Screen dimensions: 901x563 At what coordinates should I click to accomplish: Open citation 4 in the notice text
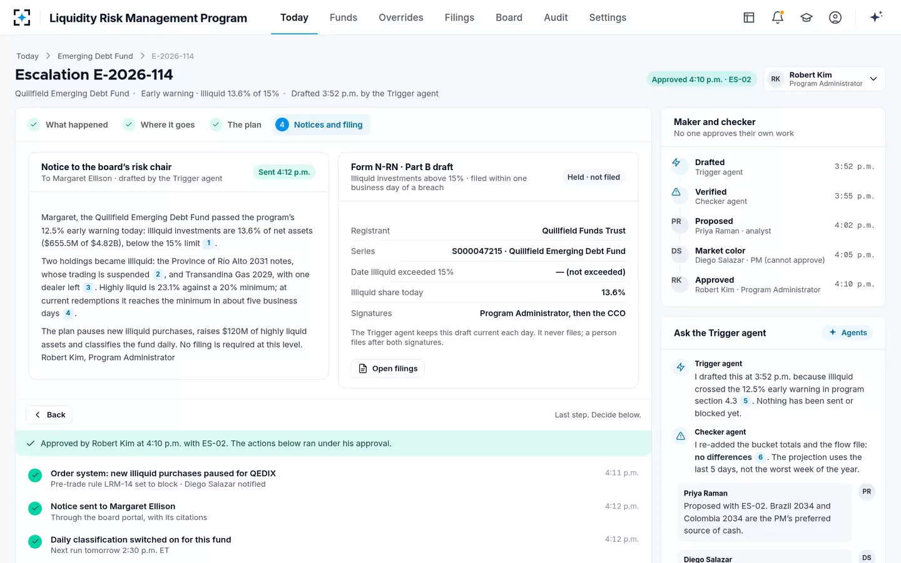point(68,313)
